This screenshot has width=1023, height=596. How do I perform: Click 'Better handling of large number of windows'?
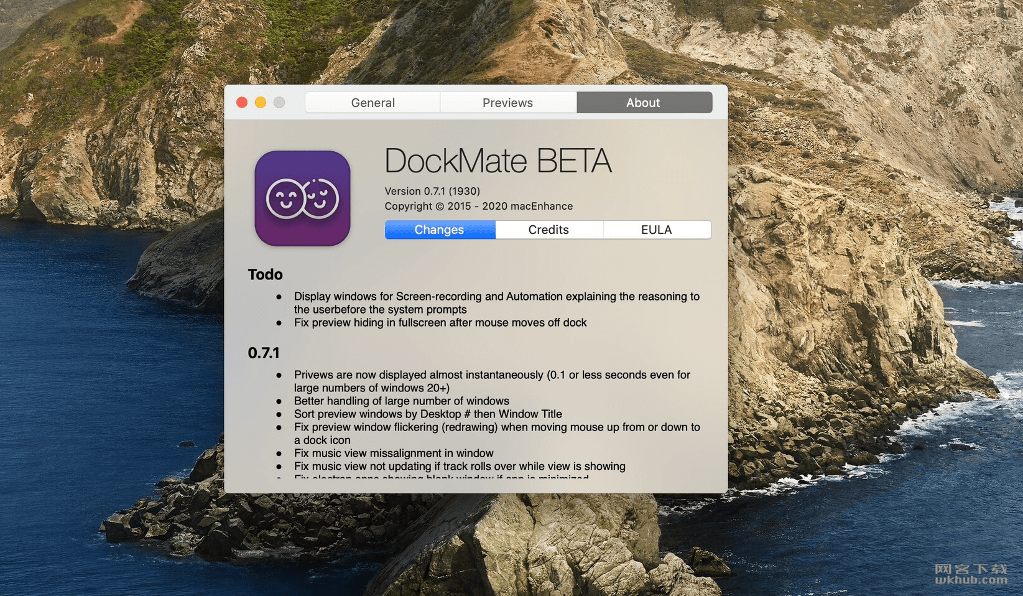pos(402,401)
